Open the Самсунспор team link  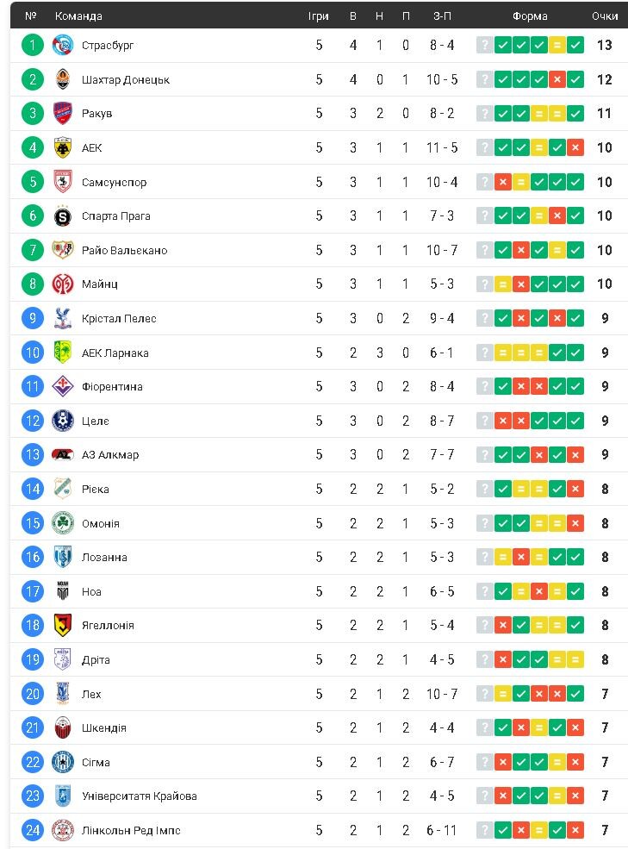point(114,182)
